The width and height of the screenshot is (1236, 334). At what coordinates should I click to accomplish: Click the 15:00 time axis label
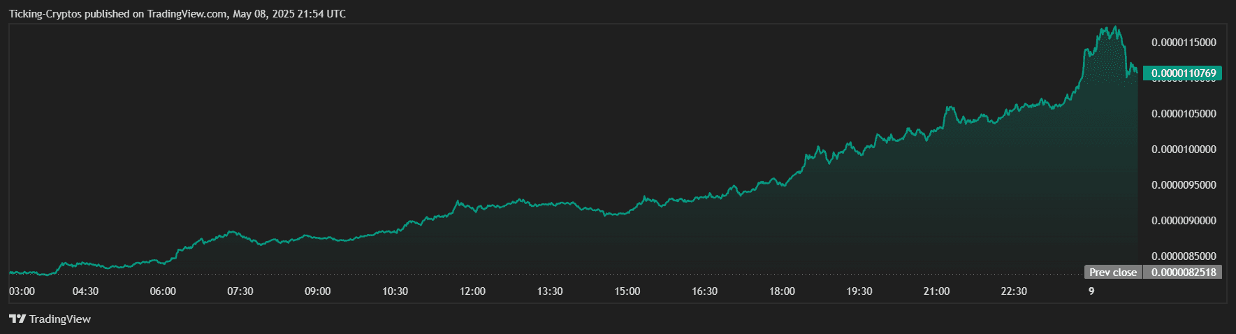tap(627, 291)
